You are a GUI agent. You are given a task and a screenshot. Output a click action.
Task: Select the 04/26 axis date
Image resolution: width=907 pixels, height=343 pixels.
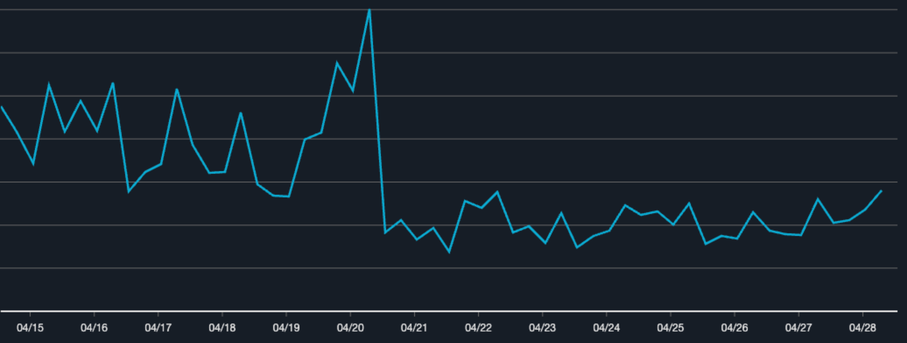(735, 328)
